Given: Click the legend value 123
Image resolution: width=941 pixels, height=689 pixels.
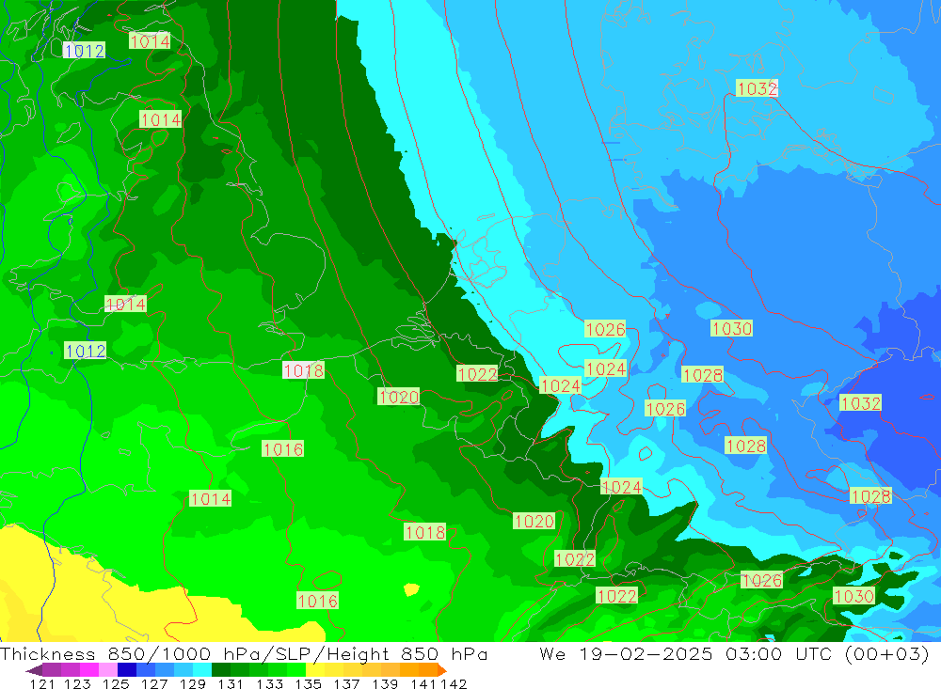Looking at the screenshot, I should pos(77,683).
